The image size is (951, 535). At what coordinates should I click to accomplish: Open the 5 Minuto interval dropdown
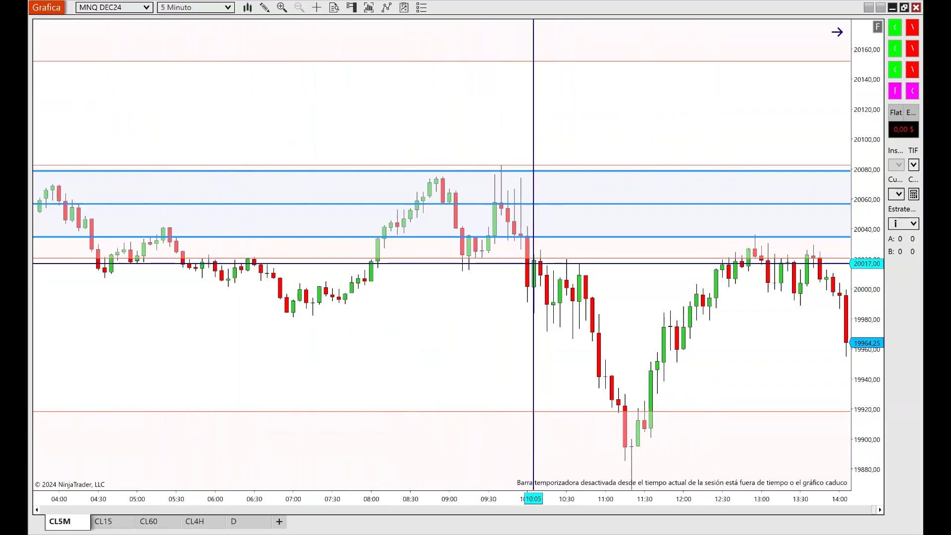(x=196, y=7)
